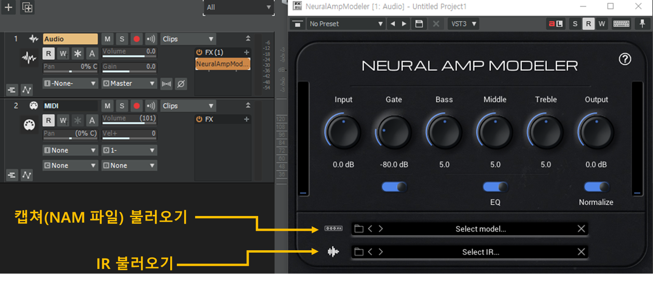Image resolution: width=653 pixels, height=281 pixels.
Task: Toggle automation Write on the Audio track
Action: pos(63,54)
